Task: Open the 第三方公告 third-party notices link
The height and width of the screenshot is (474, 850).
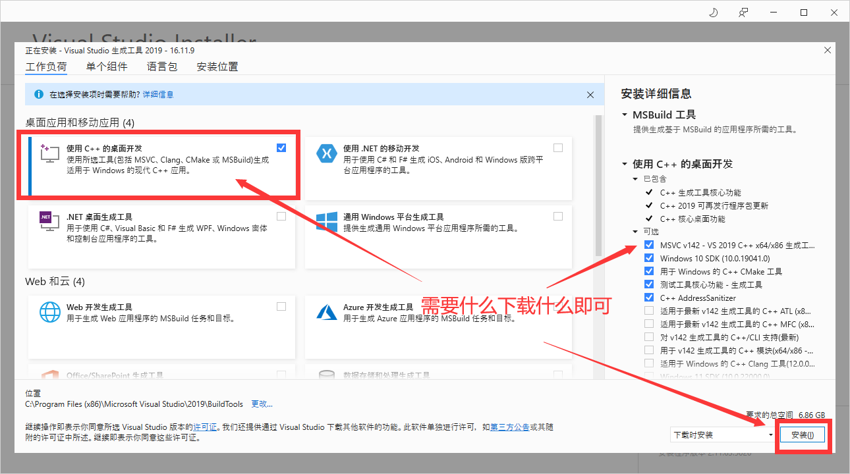Action: coord(509,427)
